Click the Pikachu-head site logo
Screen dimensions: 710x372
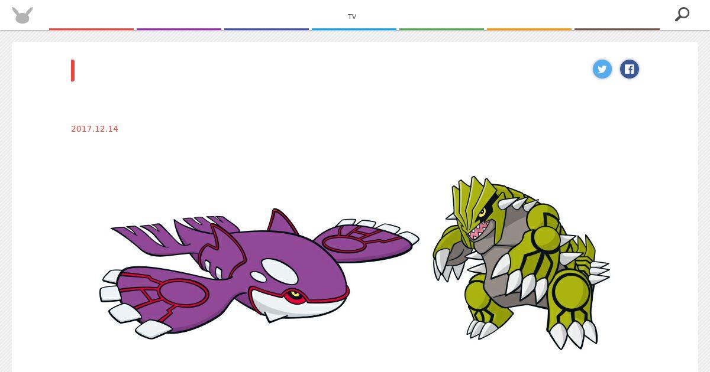point(22,15)
